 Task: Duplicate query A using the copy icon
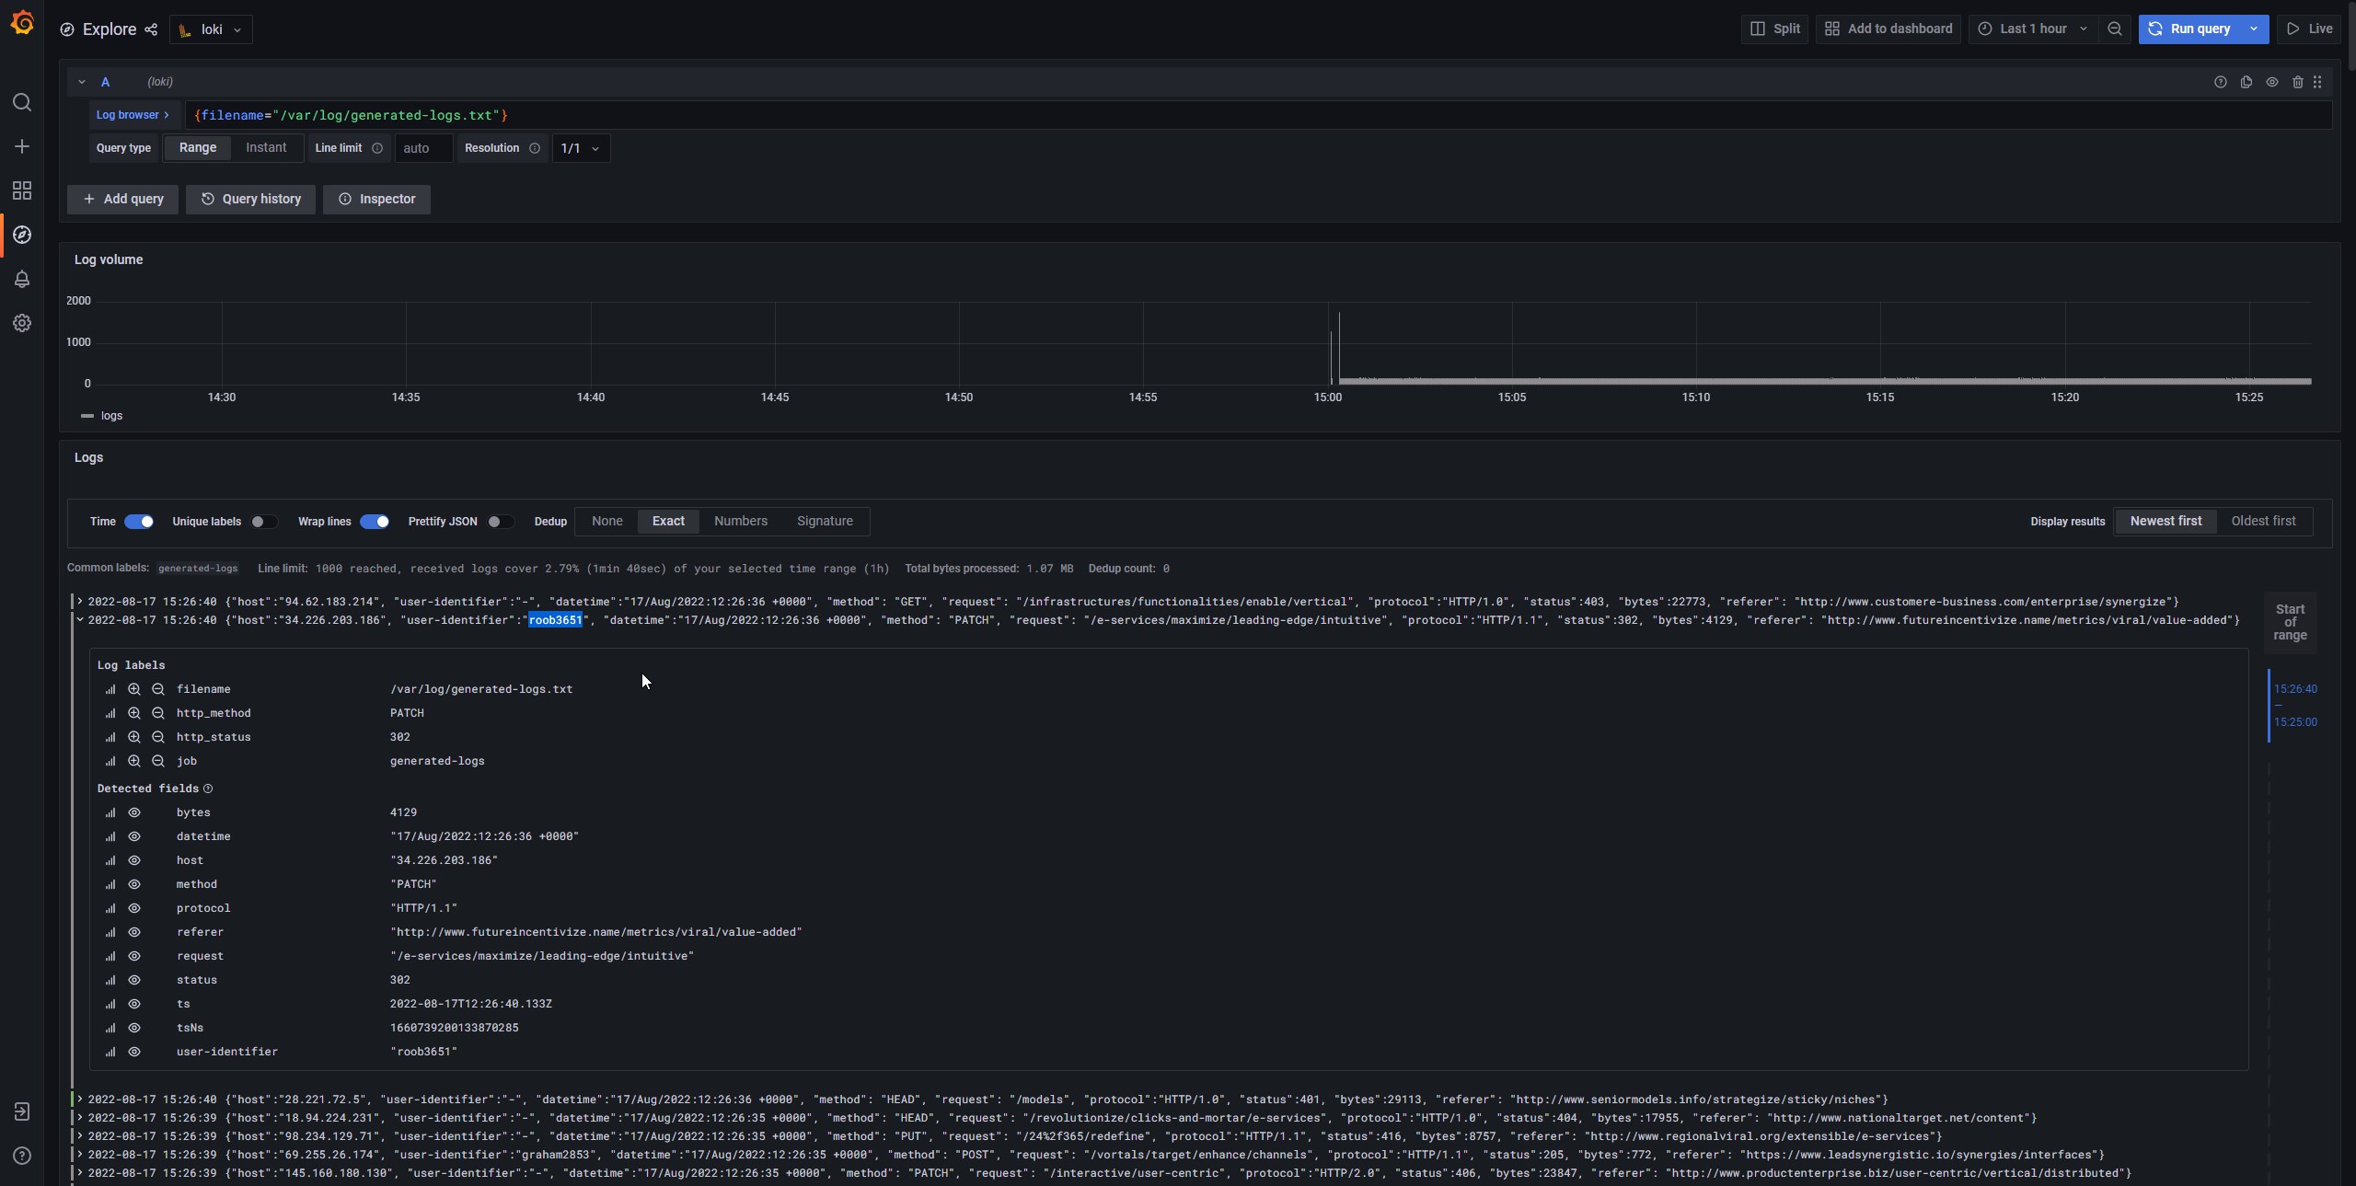click(2246, 82)
